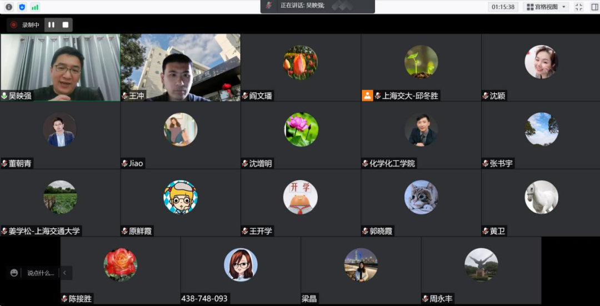The width and height of the screenshot is (600, 306).
Task: Pause the meeting recording
Action: point(51,25)
